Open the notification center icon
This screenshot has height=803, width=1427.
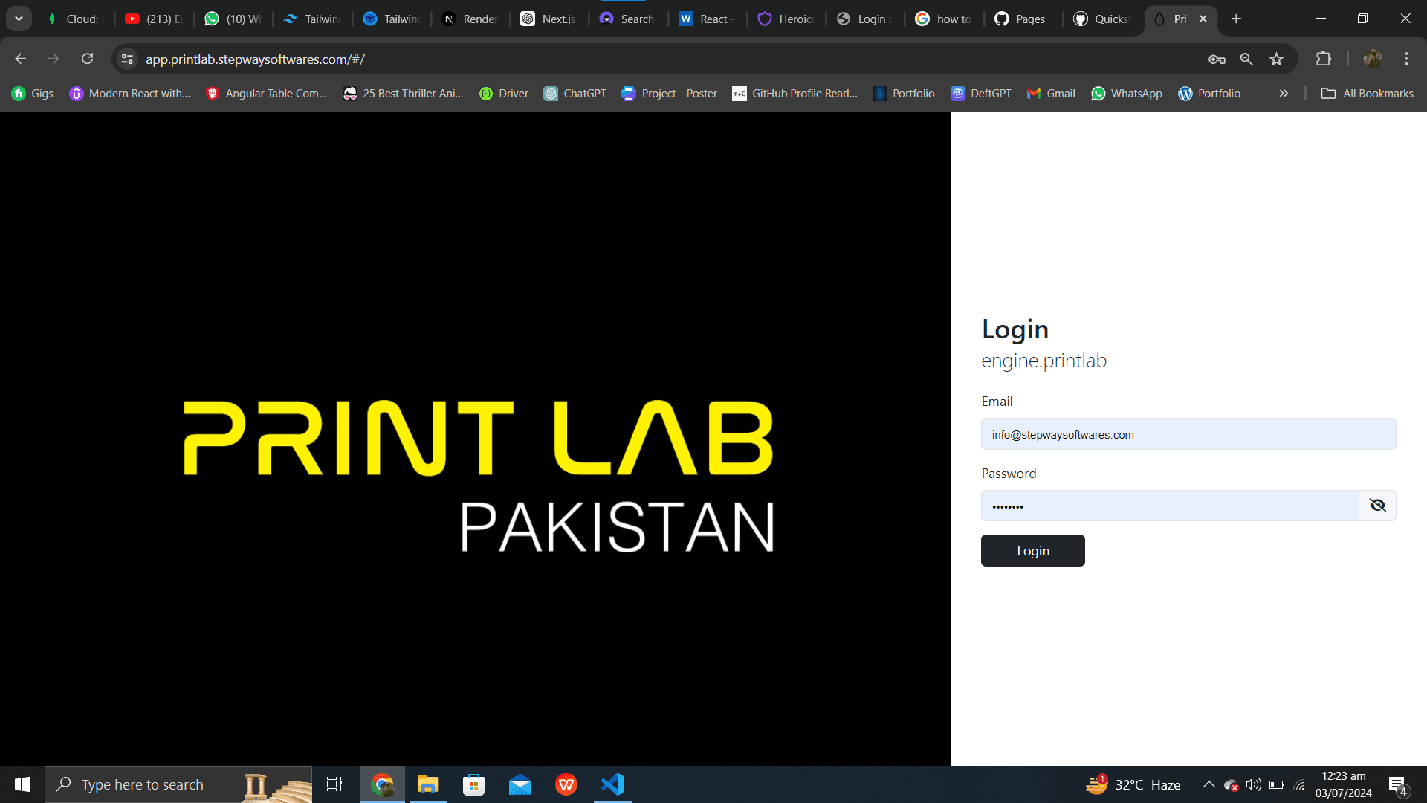[1398, 785]
